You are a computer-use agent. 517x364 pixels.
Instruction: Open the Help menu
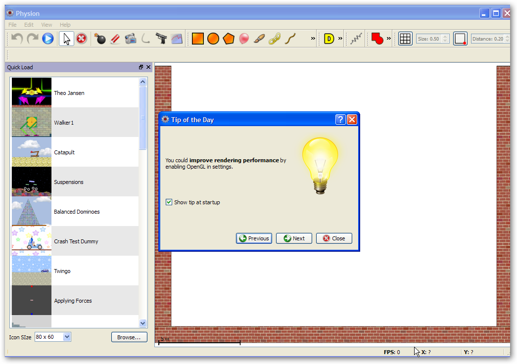pyautogui.click(x=65, y=25)
